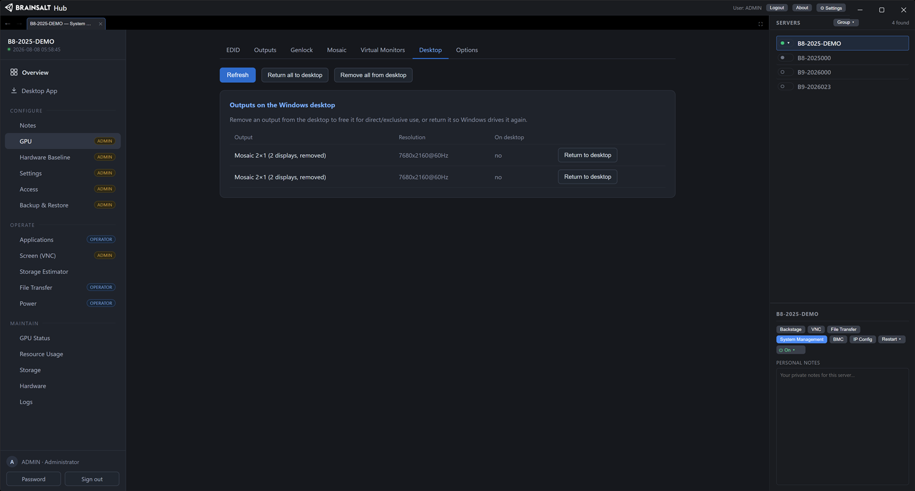
Task: Click the ADMIN user avatar
Action: [12, 462]
